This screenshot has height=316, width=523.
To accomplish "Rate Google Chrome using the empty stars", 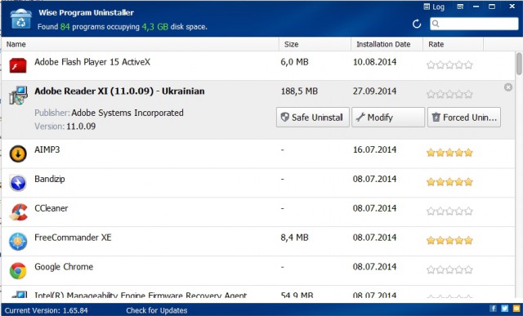I will pos(449,269).
